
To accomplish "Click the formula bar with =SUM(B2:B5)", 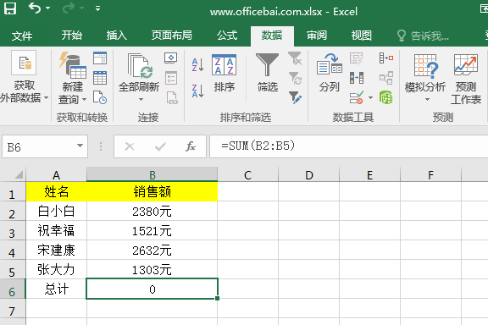I will 348,146.
